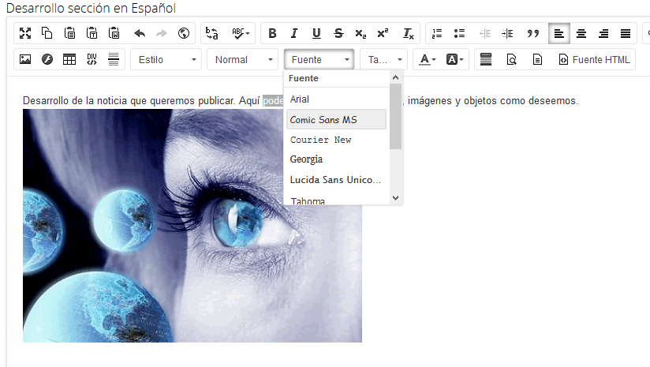The width and height of the screenshot is (650, 367).
Task: Center align the text
Action: click(x=581, y=33)
